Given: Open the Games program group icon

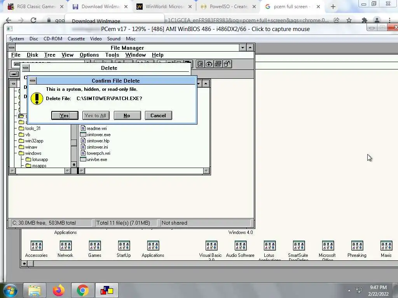Looking at the screenshot, I should click(x=95, y=249).
